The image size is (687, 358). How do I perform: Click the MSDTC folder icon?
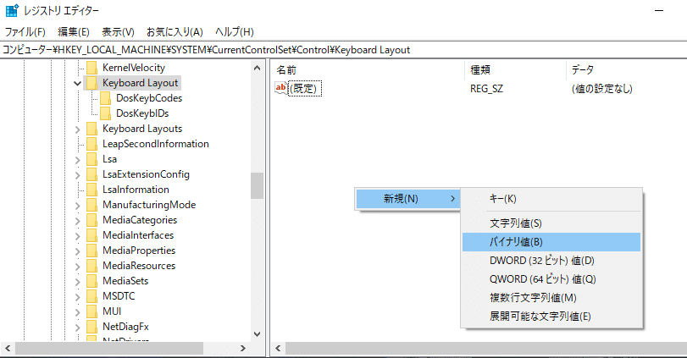point(91,296)
